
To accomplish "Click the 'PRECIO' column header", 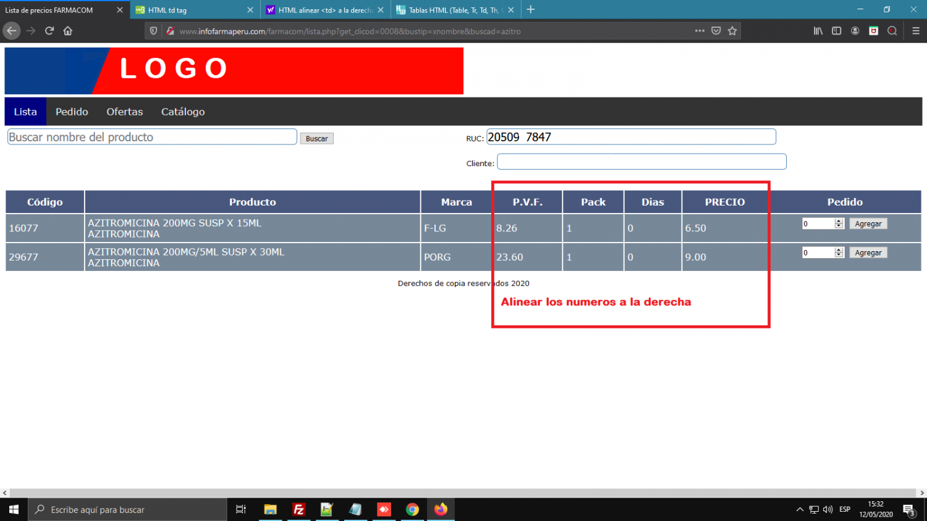I will (x=725, y=202).
